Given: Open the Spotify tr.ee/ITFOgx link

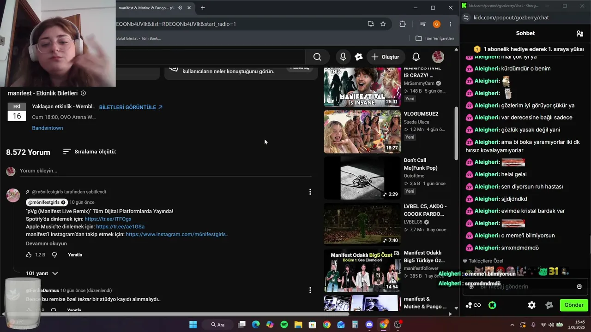Looking at the screenshot, I should coord(108,219).
